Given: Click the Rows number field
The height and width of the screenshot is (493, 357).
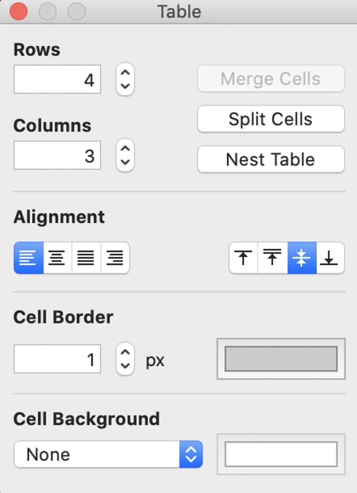Looking at the screenshot, I should click(57, 79).
